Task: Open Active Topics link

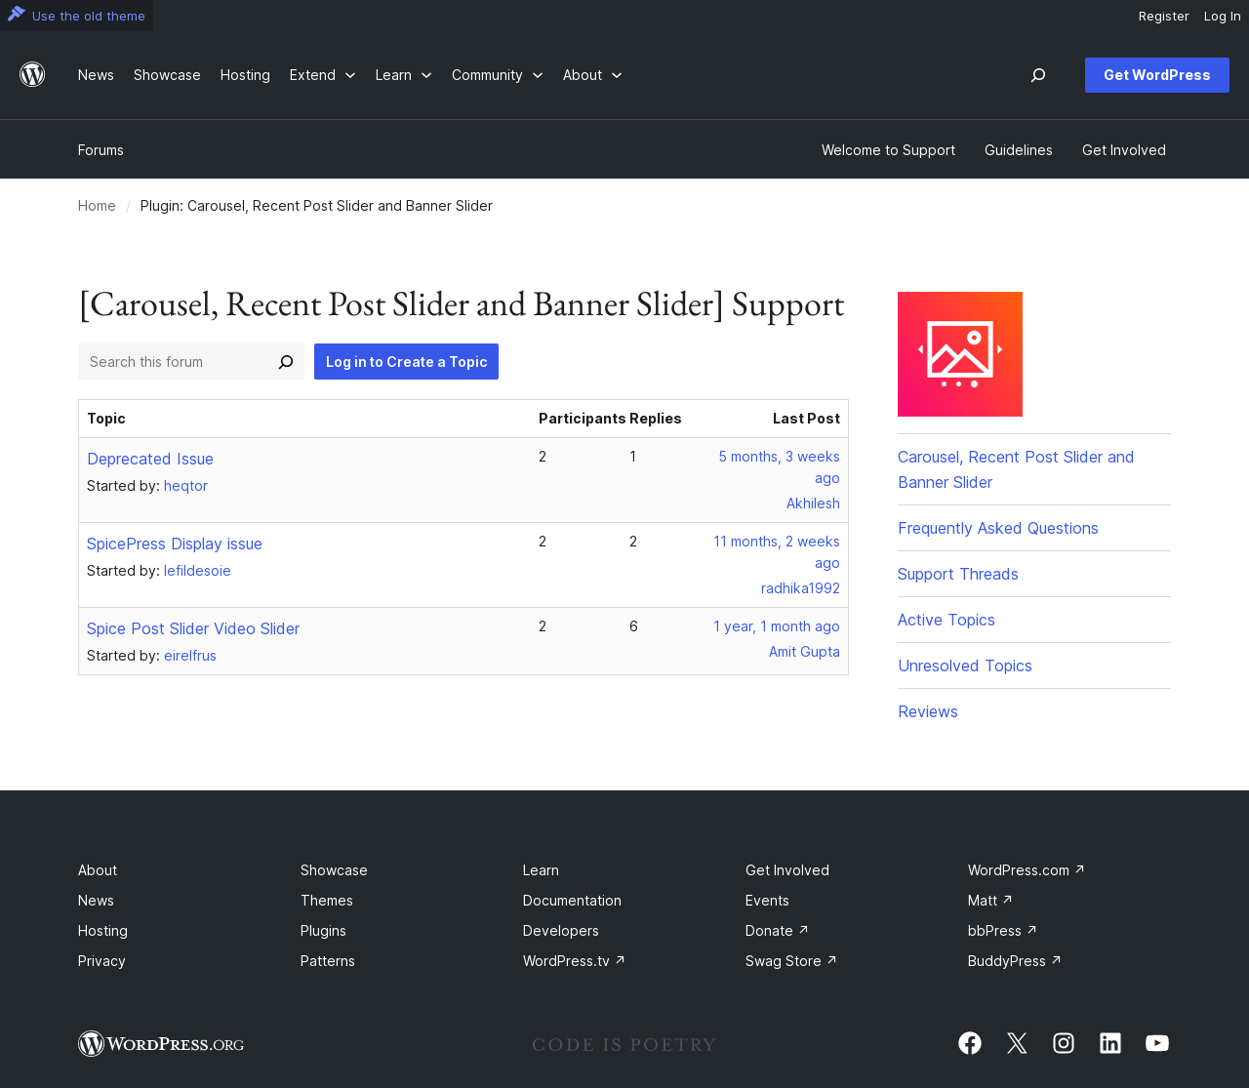Action: [x=947, y=620]
